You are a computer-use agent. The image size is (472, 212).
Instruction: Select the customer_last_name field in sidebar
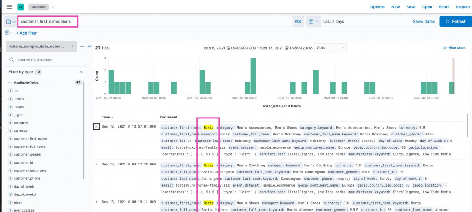click(x=30, y=171)
